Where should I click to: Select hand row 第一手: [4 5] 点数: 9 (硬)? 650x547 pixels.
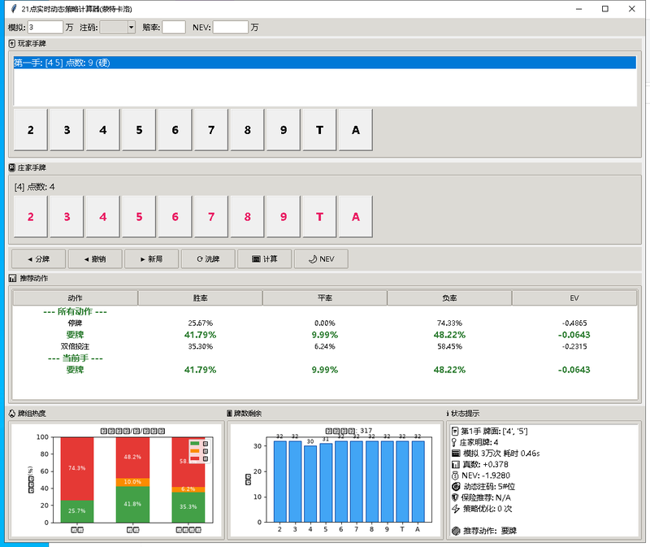[x=324, y=63]
